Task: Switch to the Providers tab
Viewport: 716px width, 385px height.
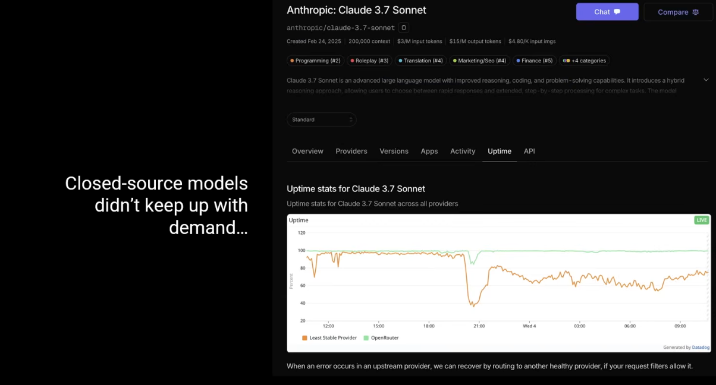Action: (351, 152)
